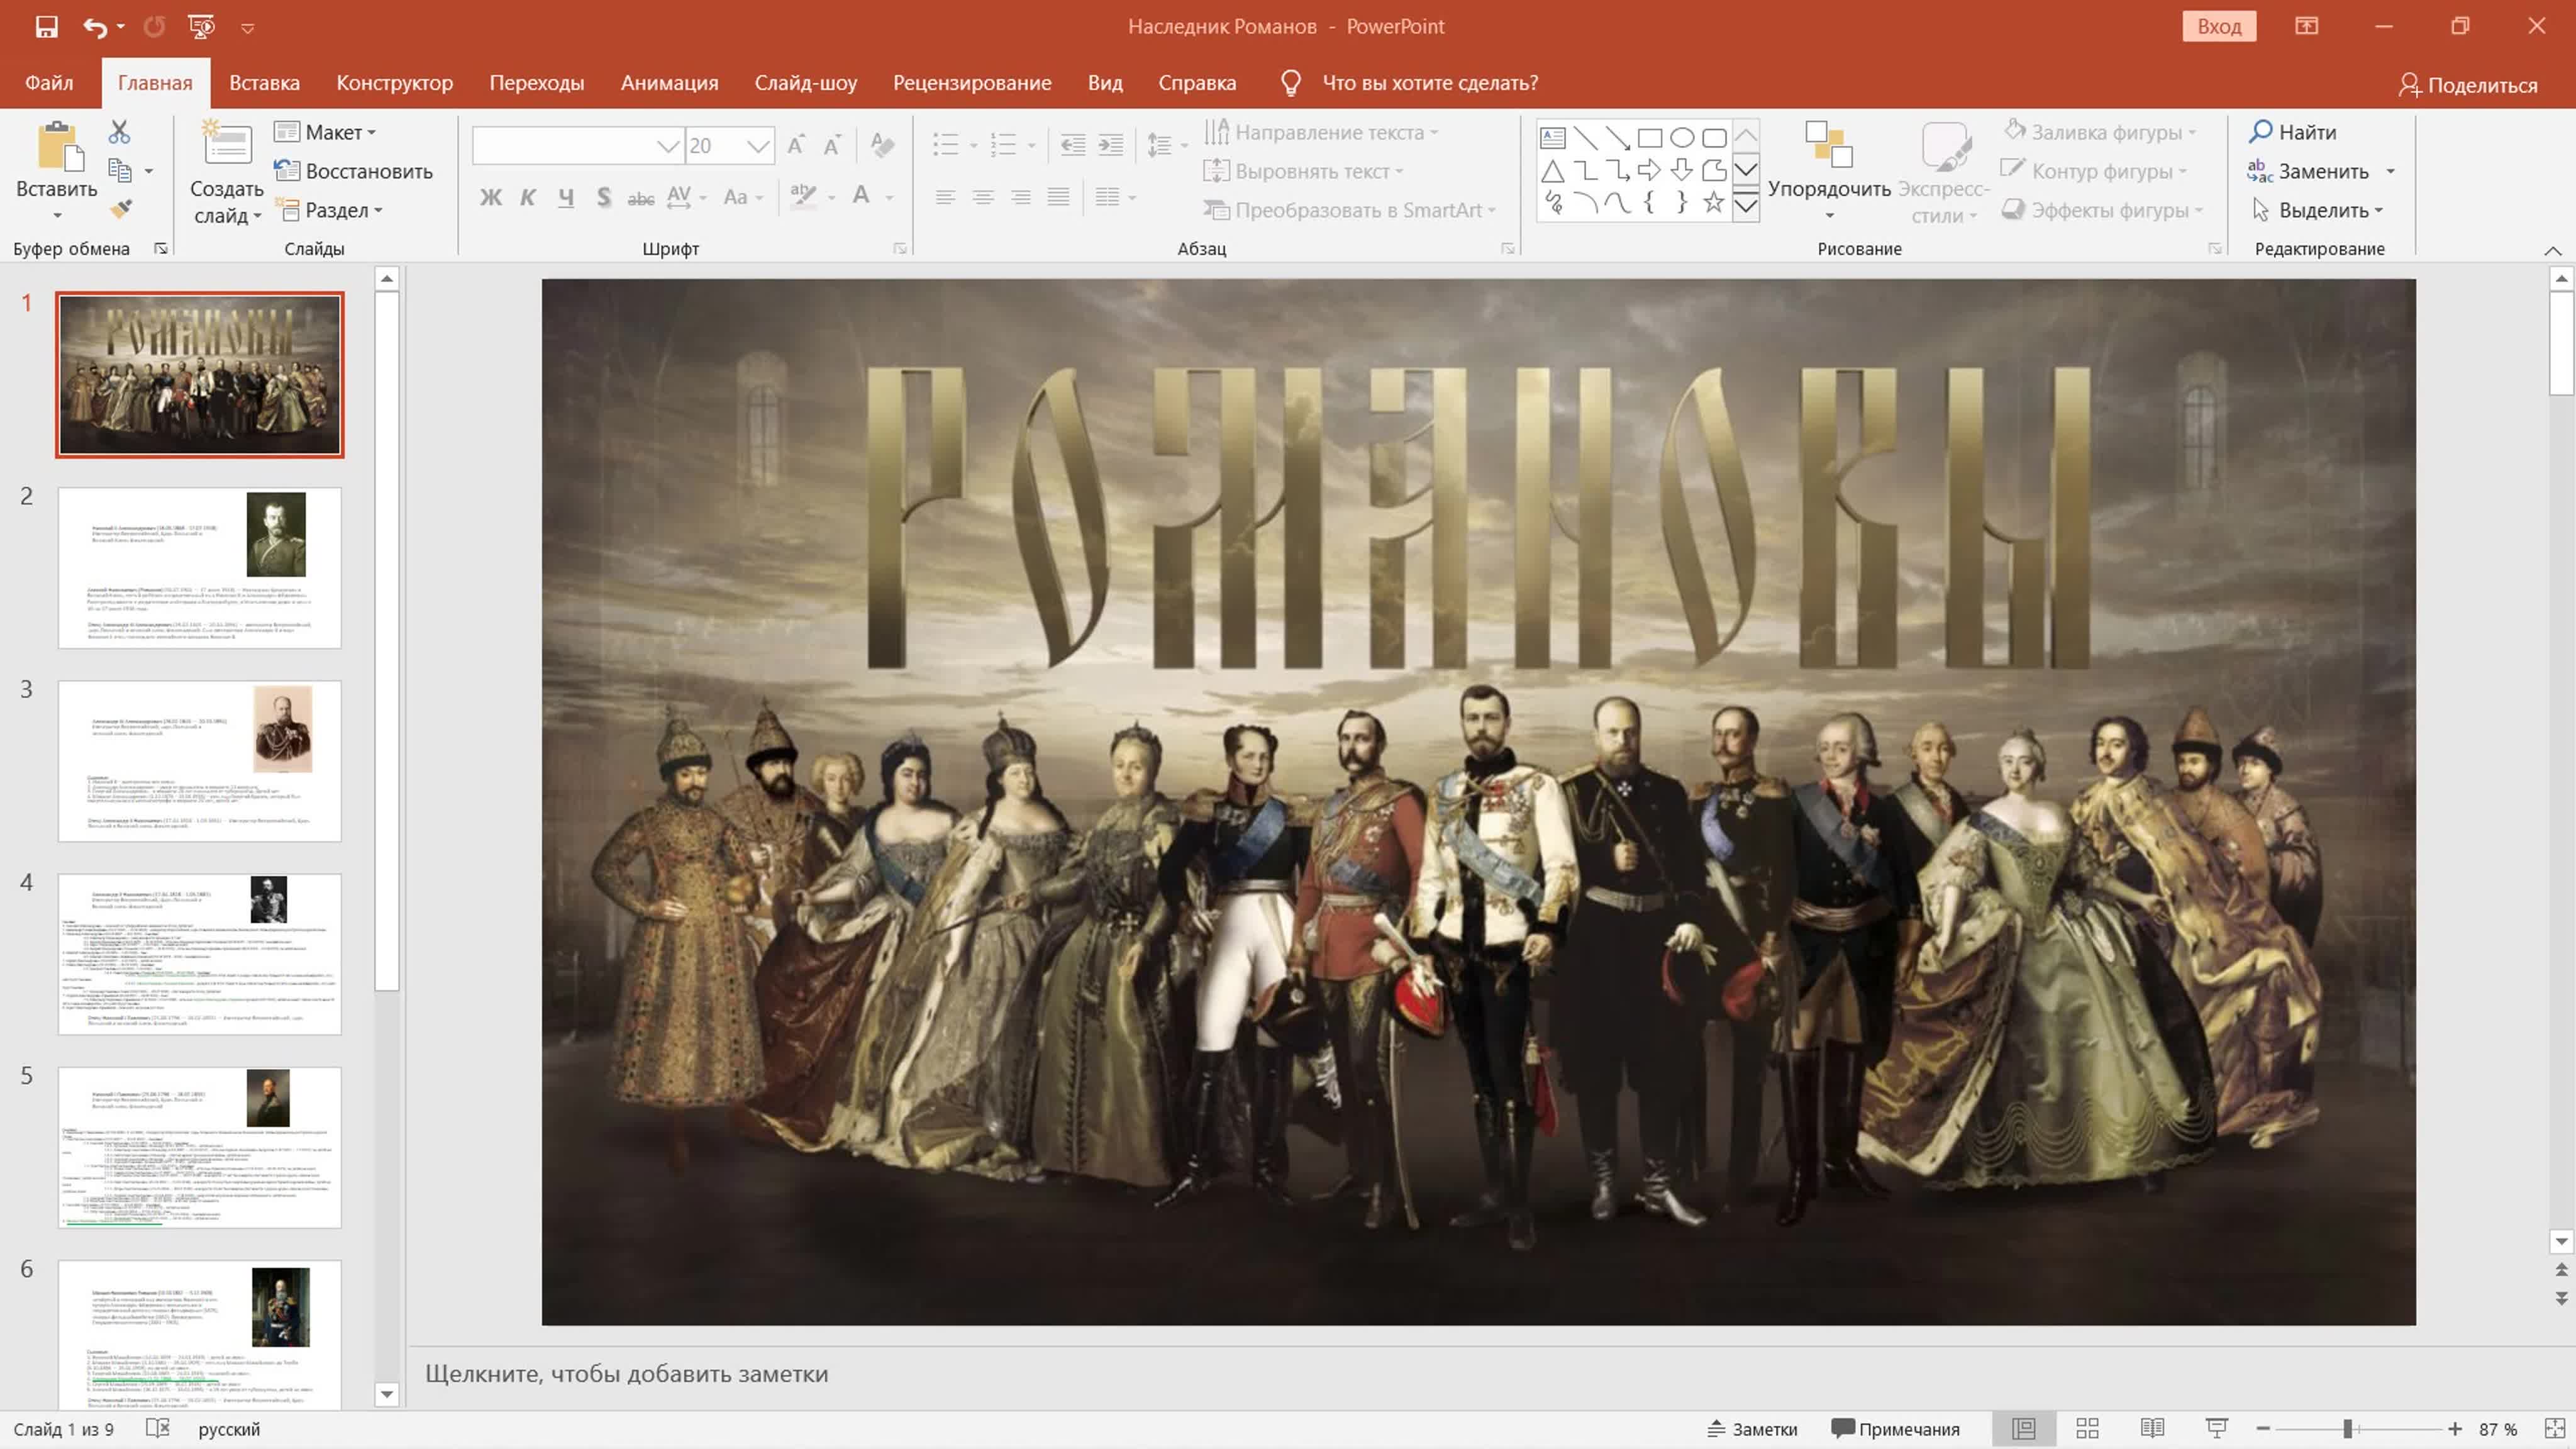Apply underline using the Ч icon

pos(566,197)
